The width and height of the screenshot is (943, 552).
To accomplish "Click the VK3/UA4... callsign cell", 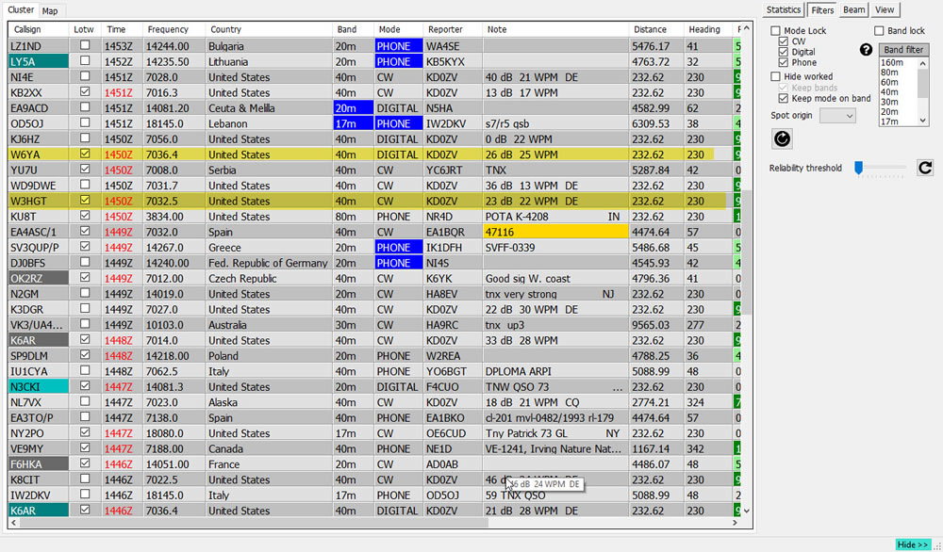I will pos(39,325).
